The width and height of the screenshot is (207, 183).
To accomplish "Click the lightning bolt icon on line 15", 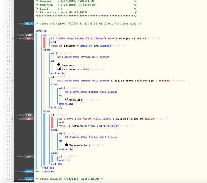I will point(12,39).
